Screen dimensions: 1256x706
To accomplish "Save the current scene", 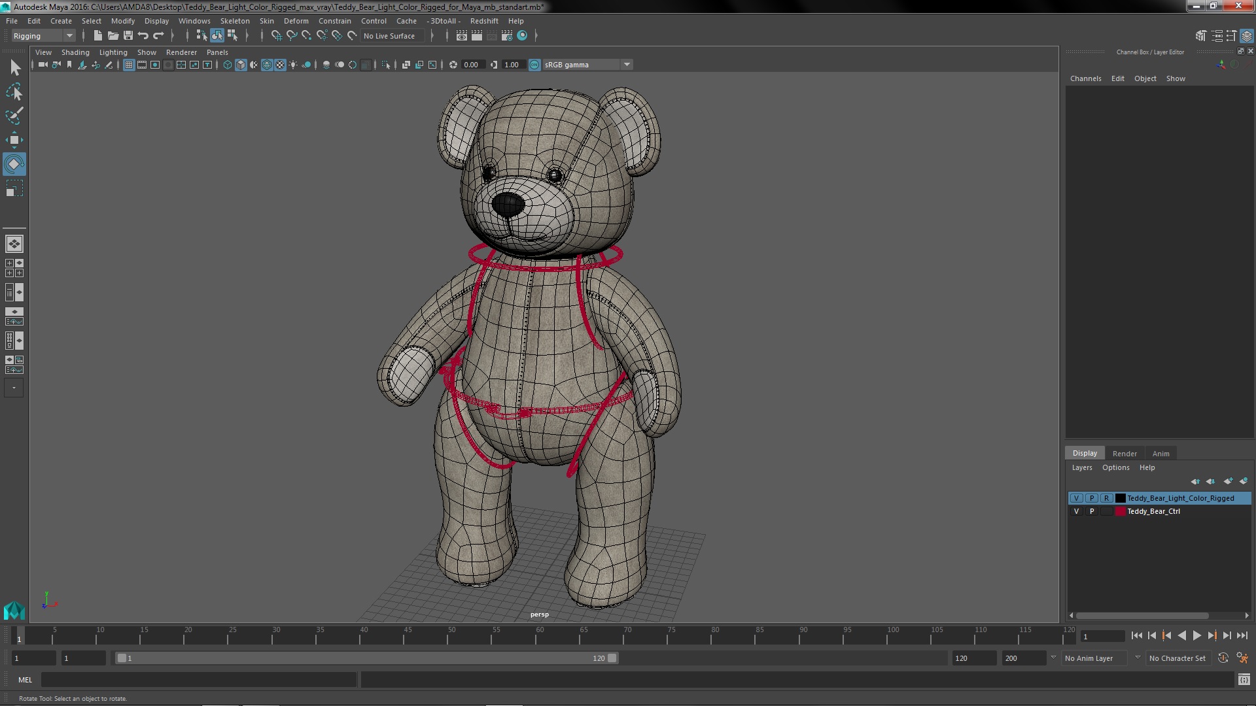I will click(128, 36).
